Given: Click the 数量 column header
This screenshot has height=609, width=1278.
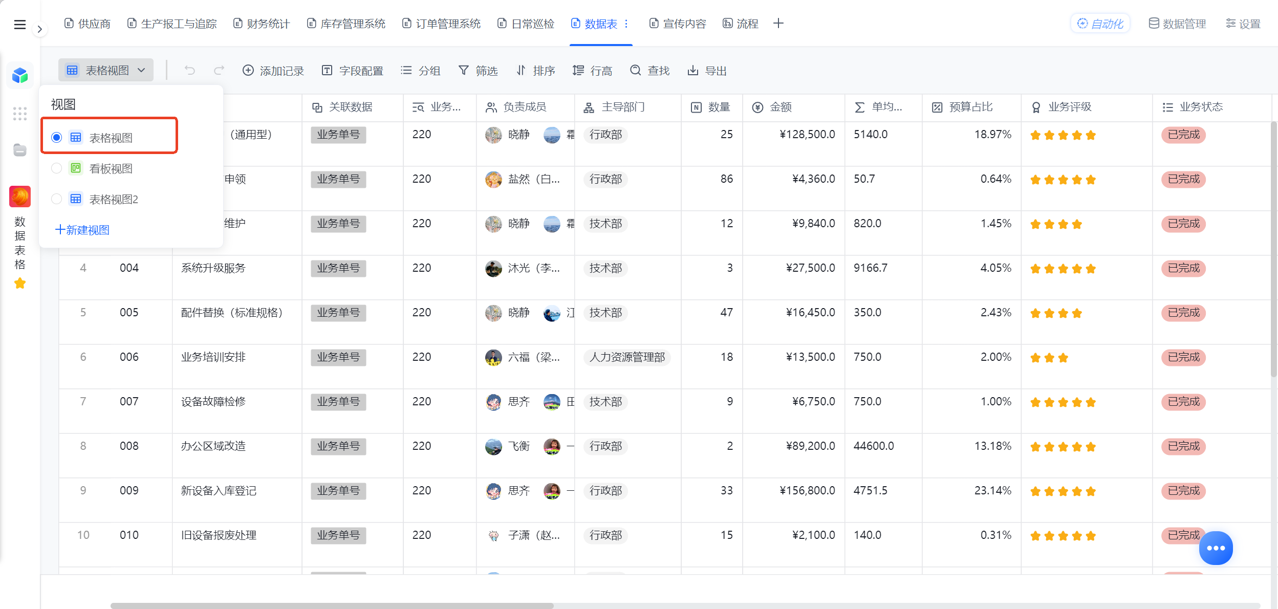Looking at the screenshot, I should (x=711, y=107).
